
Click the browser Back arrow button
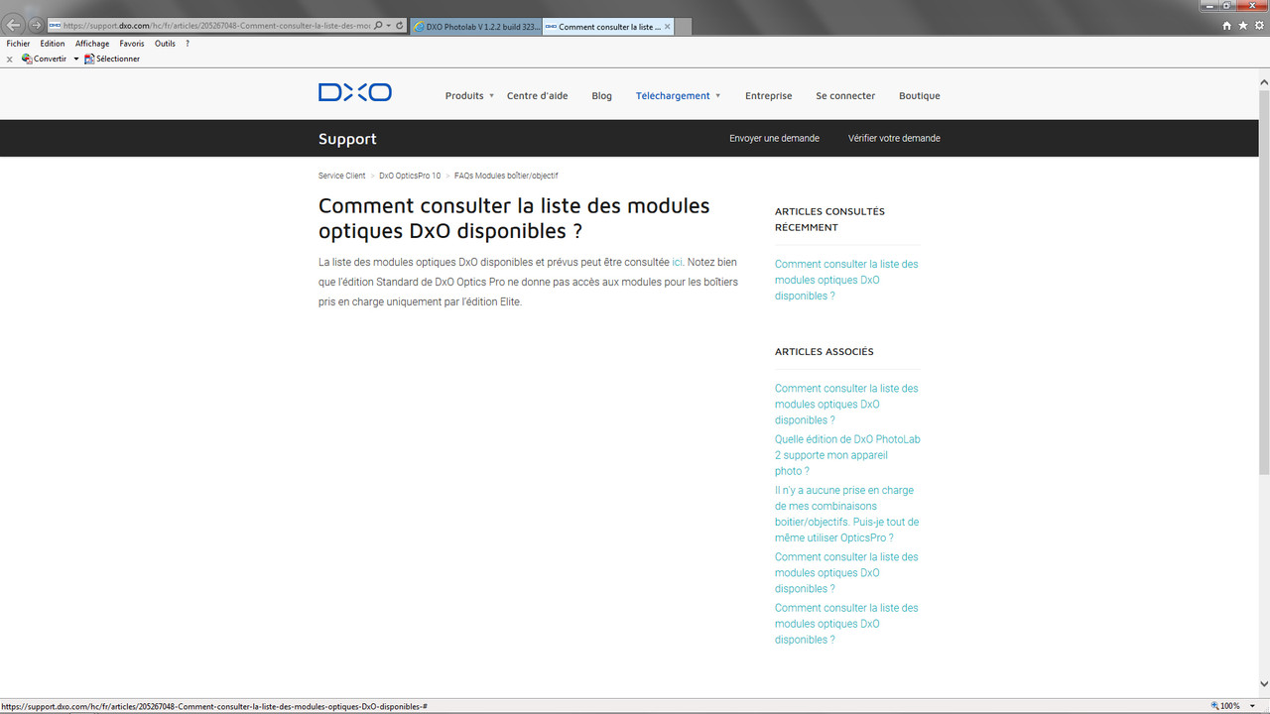point(14,25)
